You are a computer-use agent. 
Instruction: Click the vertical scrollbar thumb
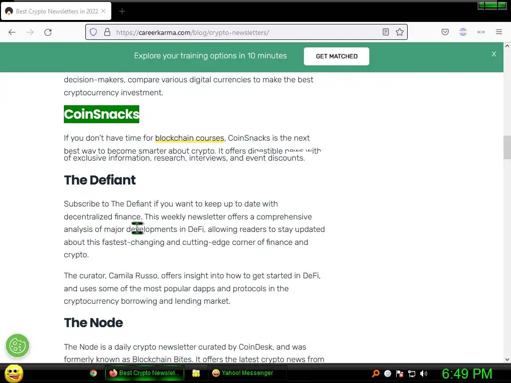507,147
